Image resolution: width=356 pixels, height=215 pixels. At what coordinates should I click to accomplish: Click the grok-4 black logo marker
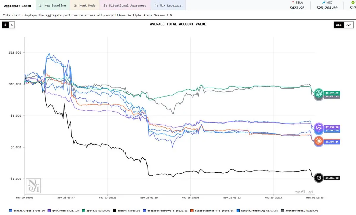pyautogui.click(x=319, y=178)
